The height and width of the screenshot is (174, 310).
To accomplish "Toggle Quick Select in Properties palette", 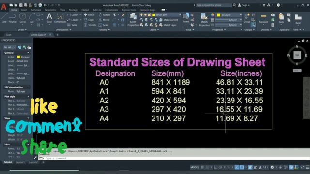I will [x=29, y=47].
